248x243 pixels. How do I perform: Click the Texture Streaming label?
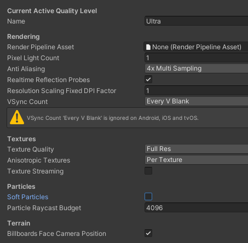coord(36,171)
